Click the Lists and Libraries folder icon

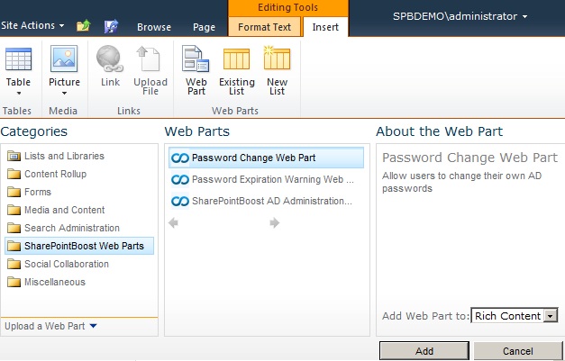tap(14, 156)
